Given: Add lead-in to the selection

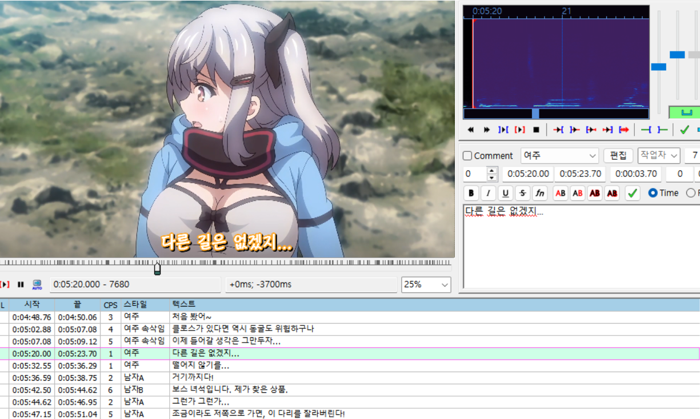Looking at the screenshot, I should (646, 130).
